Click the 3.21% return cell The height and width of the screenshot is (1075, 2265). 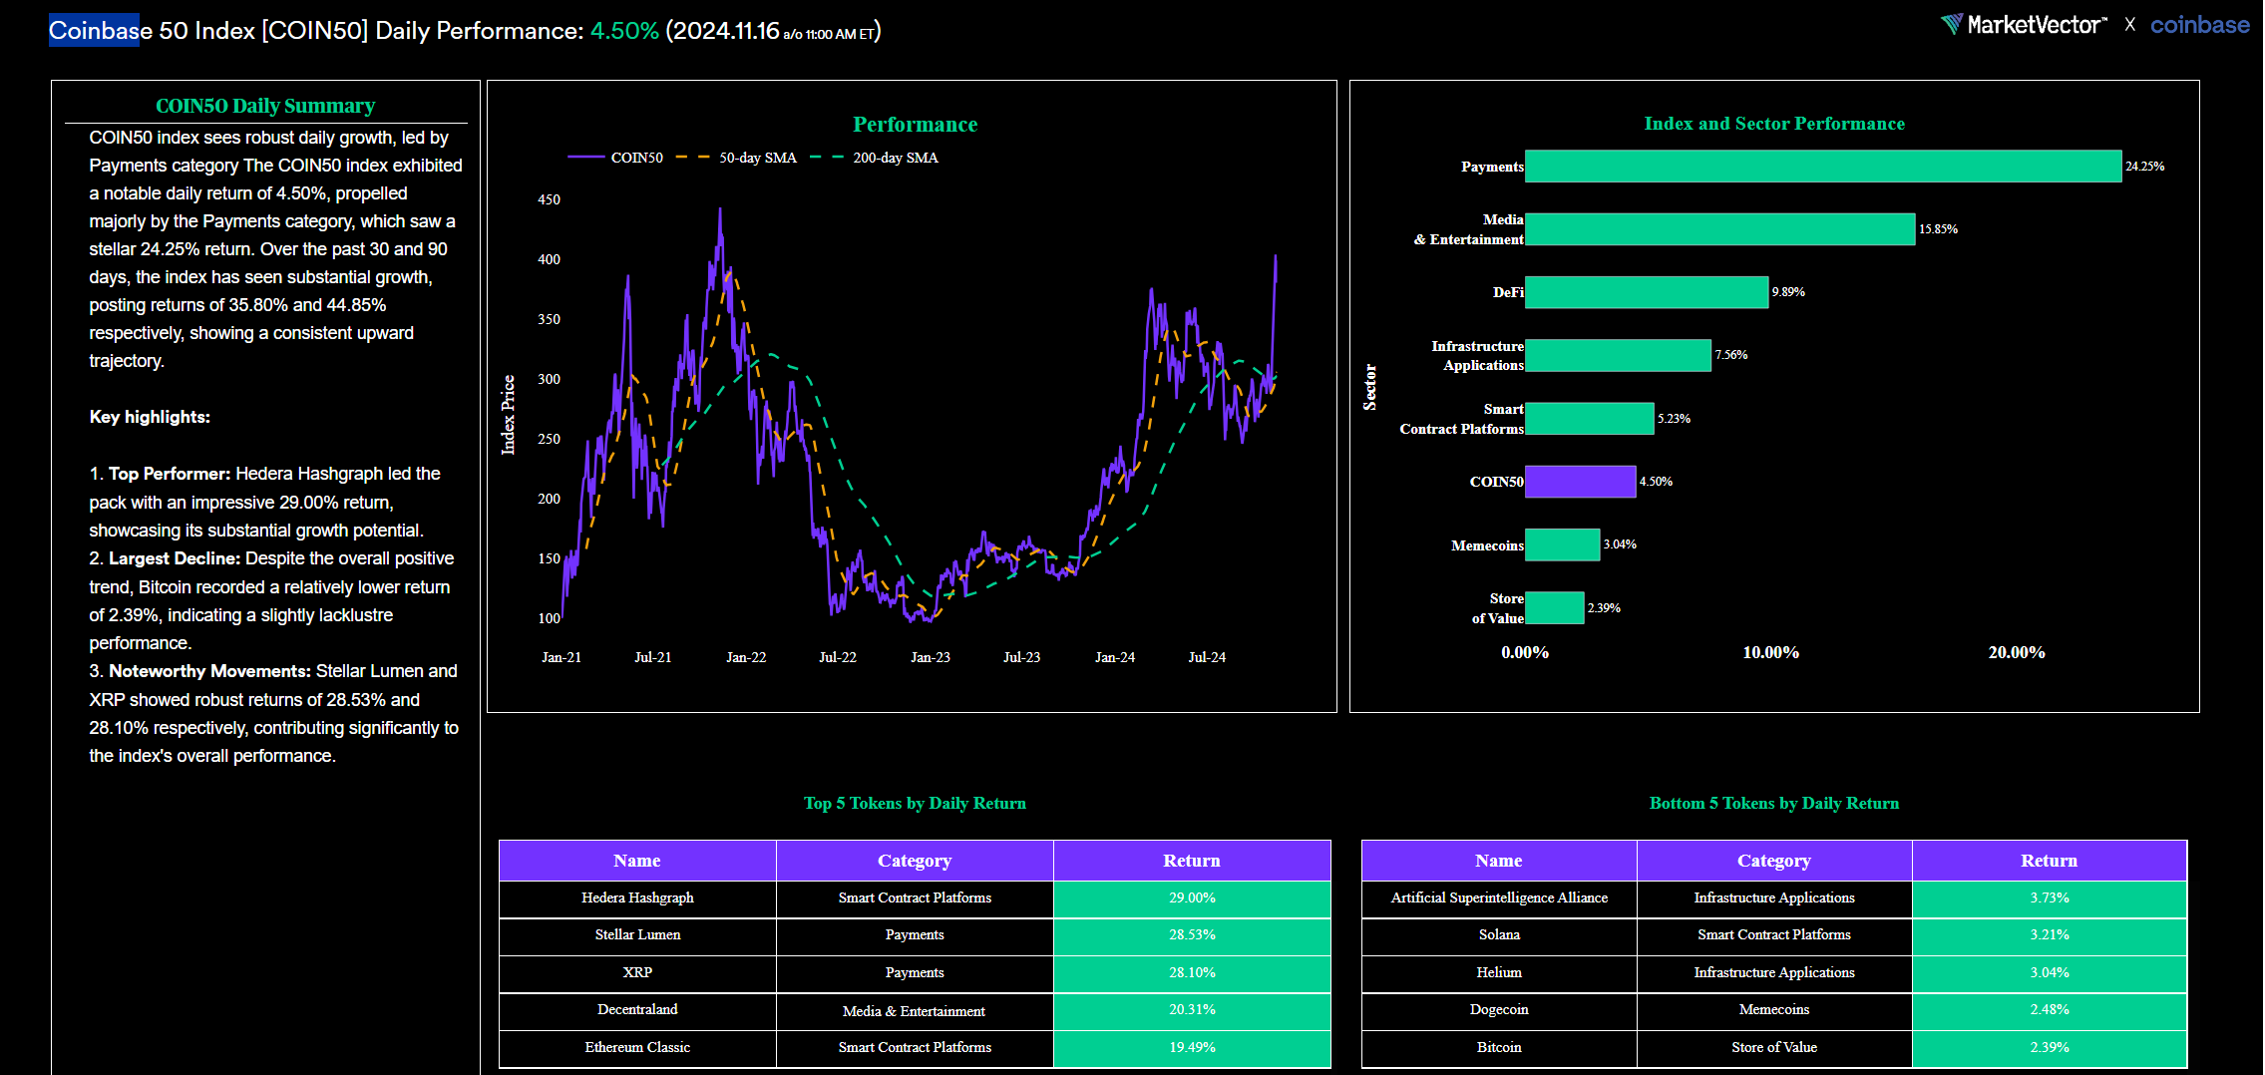[x=2050, y=935]
